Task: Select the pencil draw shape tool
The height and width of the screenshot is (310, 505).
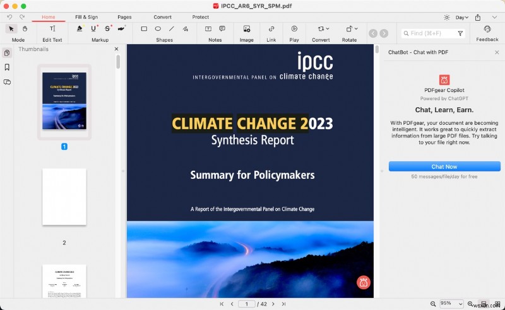Action: [186, 28]
